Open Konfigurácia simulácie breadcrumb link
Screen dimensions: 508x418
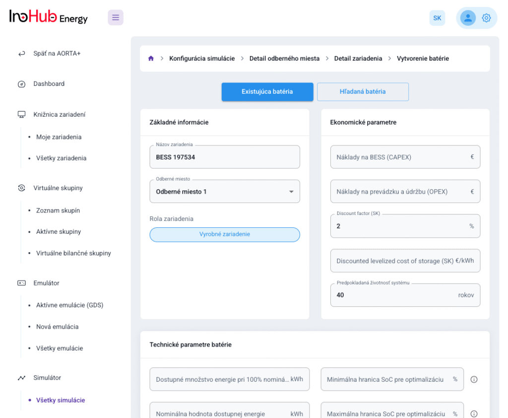(202, 59)
